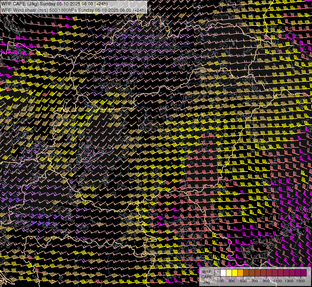This screenshot has width=312, height=287.
Task: Click the J/kg unit label in legend
Action: 207,282
